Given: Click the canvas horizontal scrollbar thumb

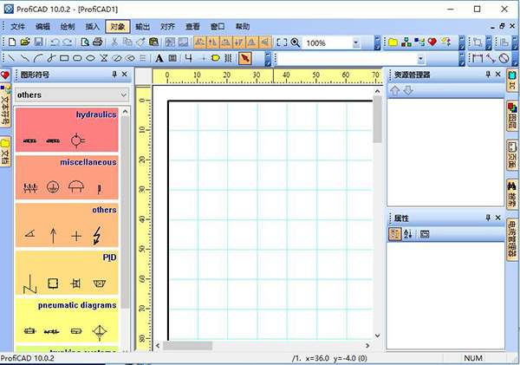Looking at the screenshot, I should pyautogui.click(x=187, y=346).
